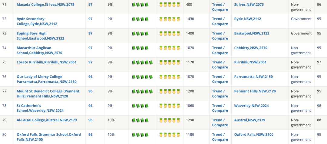
Task: Click green book rating icons for Loreto Kirribilli
Action: [x=142, y=62]
